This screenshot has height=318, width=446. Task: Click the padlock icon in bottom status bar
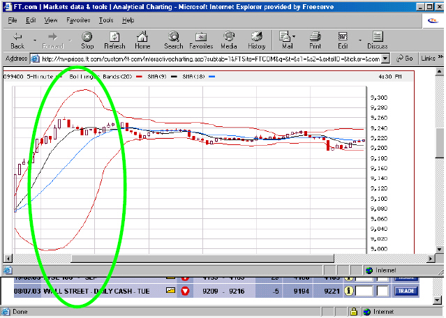[354, 312]
